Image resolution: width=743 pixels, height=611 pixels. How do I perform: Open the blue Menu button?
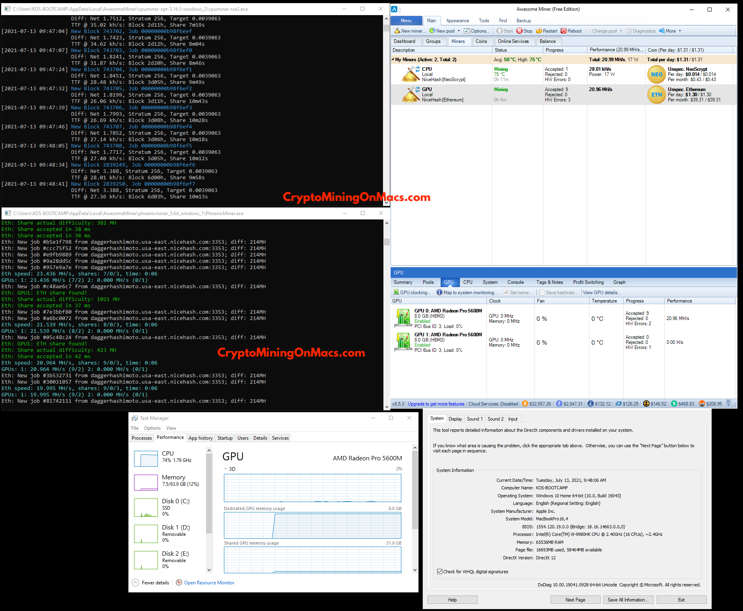tap(406, 20)
